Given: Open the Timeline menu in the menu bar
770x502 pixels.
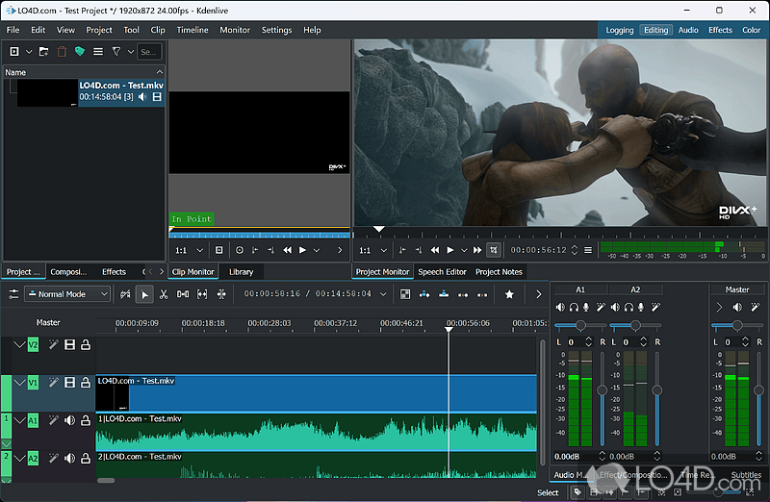Looking at the screenshot, I should click(192, 30).
